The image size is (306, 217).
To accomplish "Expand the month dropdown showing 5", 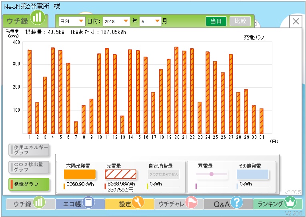I will click(x=150, y=21).
